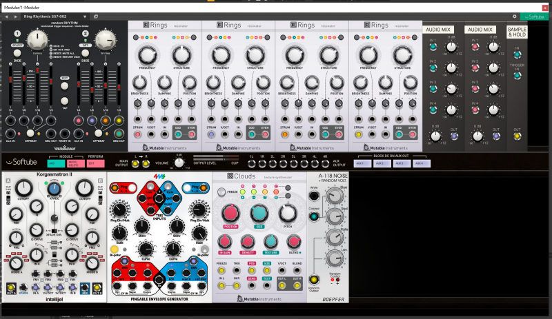Image resolution: width=552 pixels, height=319 pixels.
Task: Click slider B handle in Random Rhythm section 2
Action: click(x=92, y=90)
